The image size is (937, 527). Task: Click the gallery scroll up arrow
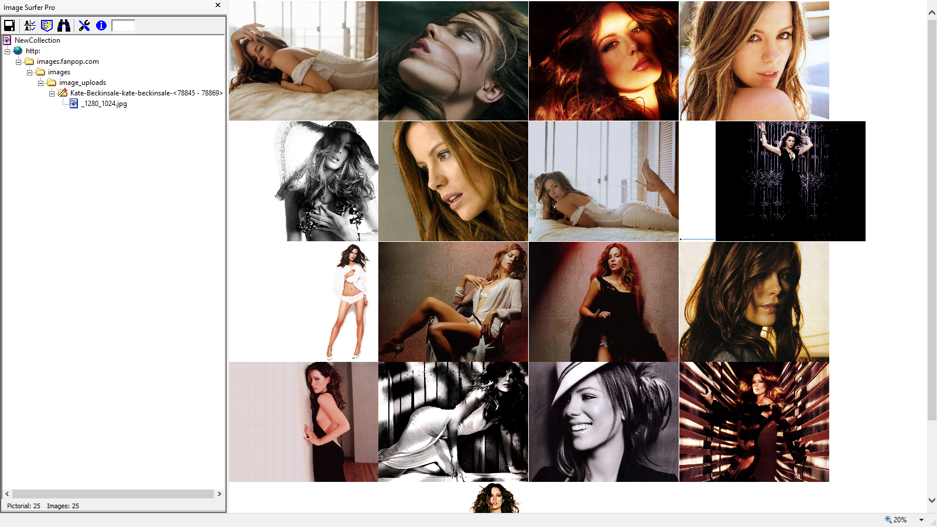tap(932, 12)
